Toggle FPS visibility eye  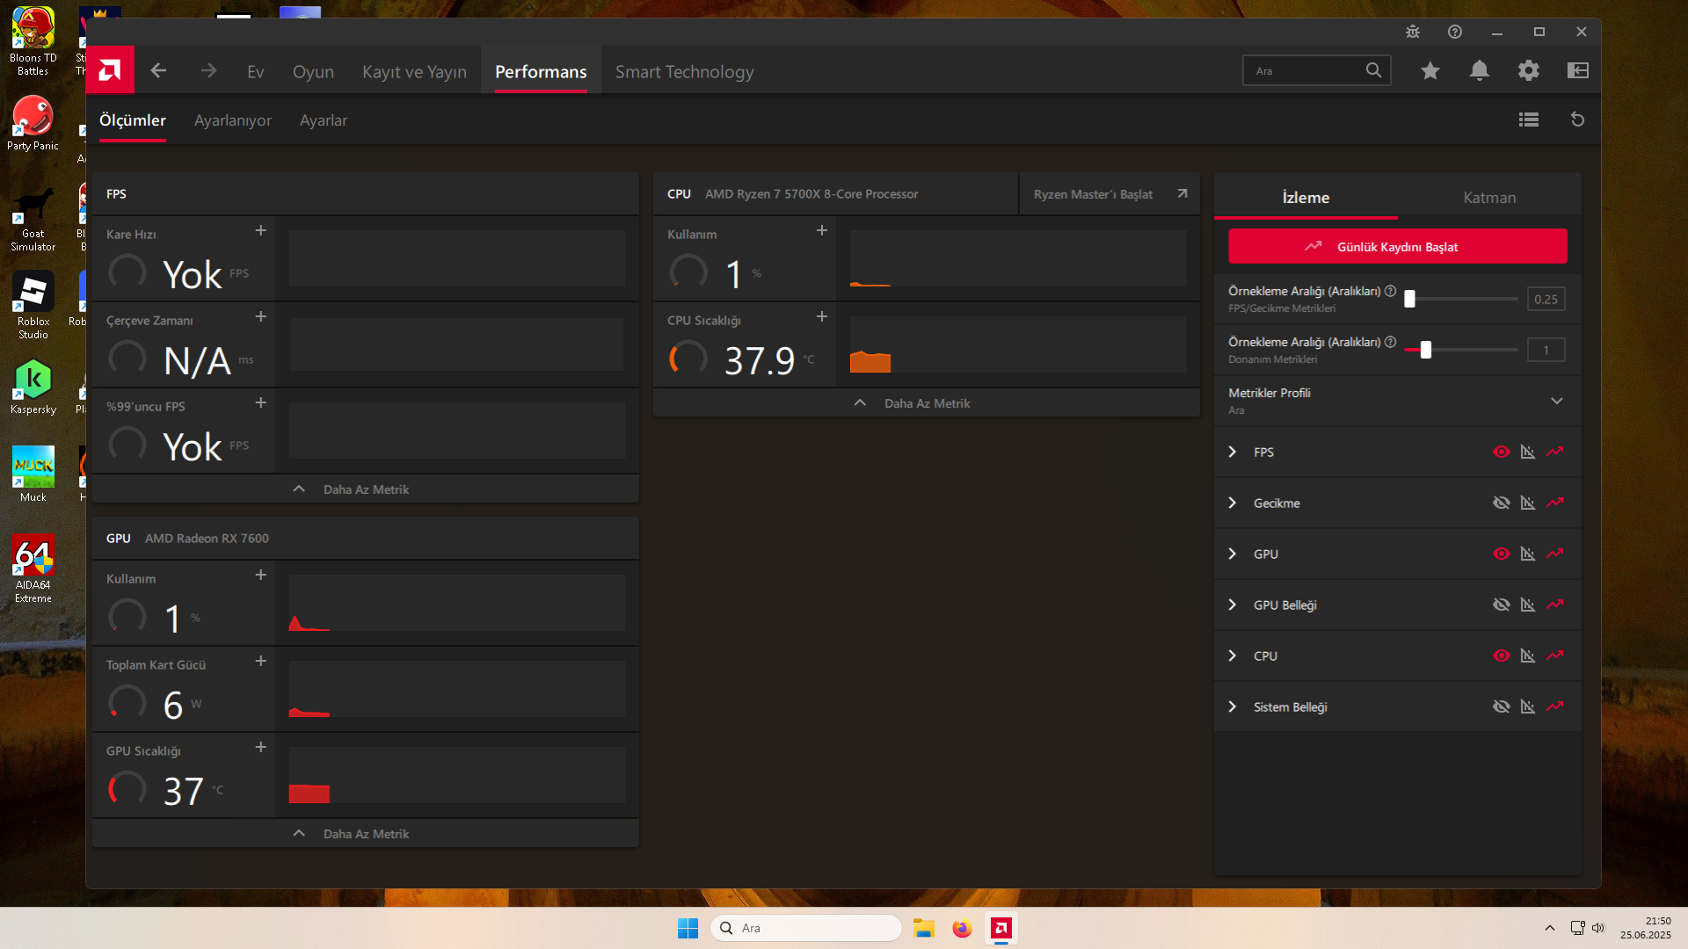click(1502, 452)
